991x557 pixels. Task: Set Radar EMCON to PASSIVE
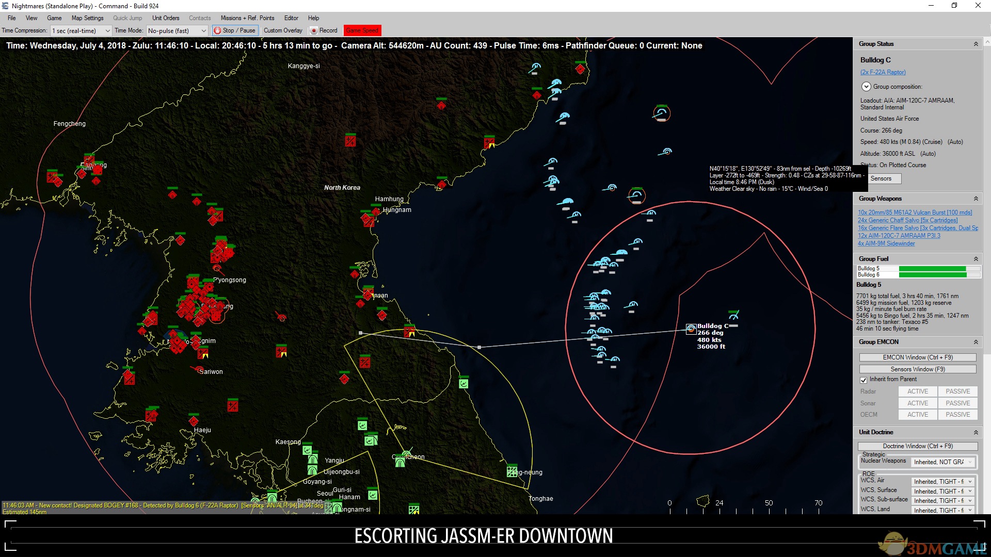(x=958, y=391)
